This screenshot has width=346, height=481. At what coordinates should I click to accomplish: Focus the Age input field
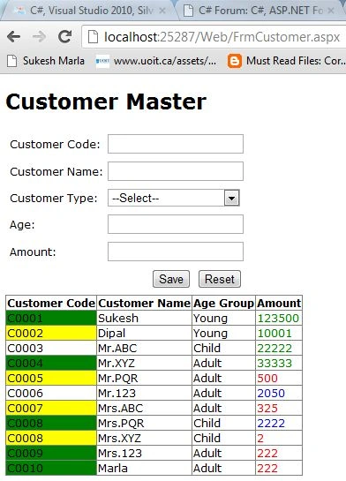tap(176, 224)
